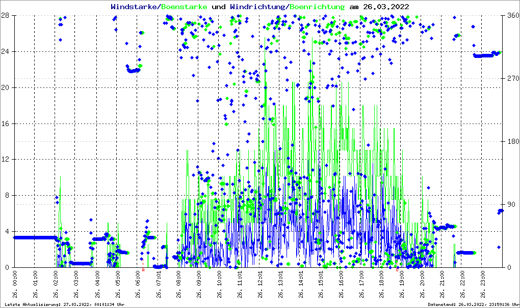Click the '28' label on left axis
The height and width of the screenshot is (308, 520).
(5, 16)
